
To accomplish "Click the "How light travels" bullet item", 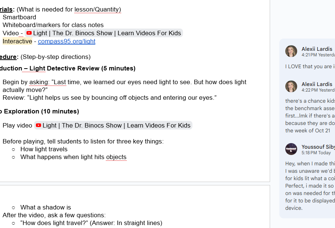I will [x=44, y=149].
